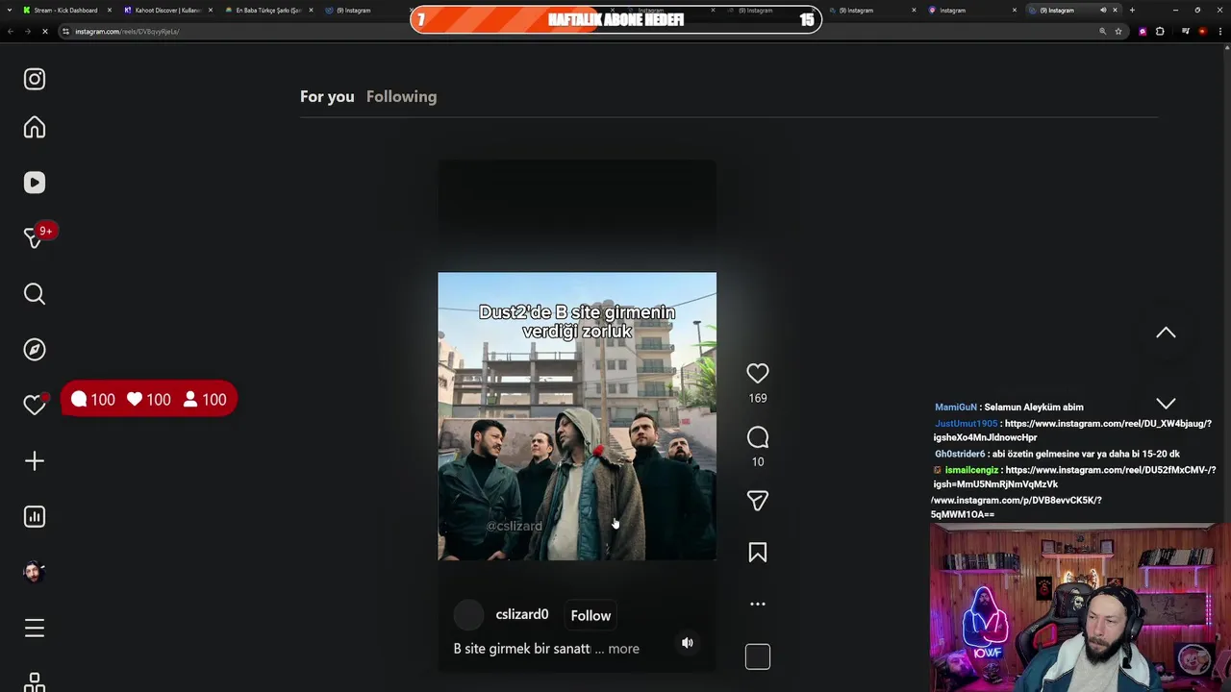Open the browser Extensions puzzle icon
This screenshot has width=1231, height=692.
(x=1160, y=32)
